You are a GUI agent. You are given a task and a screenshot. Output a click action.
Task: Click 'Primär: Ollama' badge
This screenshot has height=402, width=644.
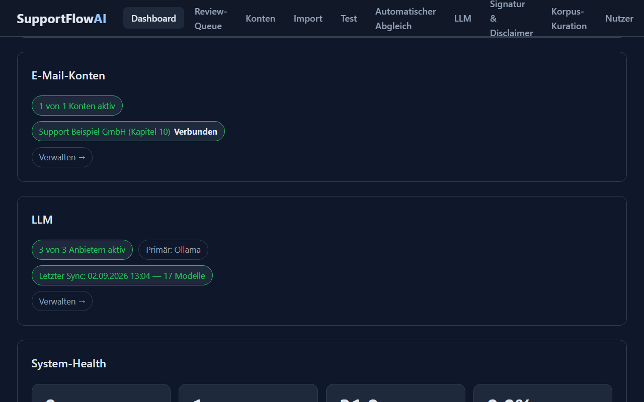[173, 250]
